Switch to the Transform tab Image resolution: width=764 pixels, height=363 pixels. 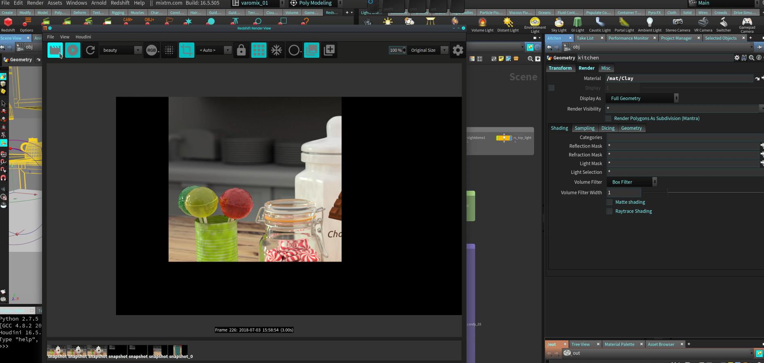[560, 68]
